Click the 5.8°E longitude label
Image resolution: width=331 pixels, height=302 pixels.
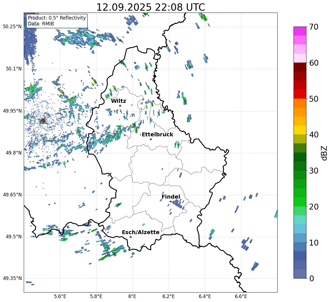(96, 296)
